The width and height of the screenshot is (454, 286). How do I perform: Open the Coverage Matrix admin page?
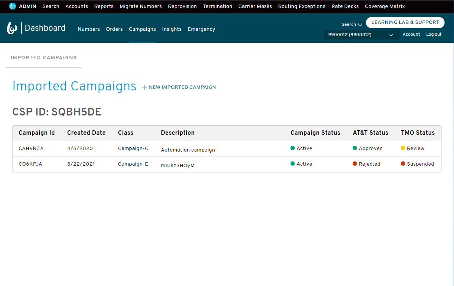[x=385, y=6]
